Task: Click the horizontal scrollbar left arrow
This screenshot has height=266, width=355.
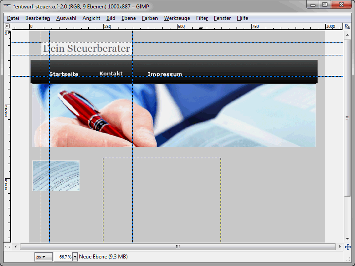Action: (x=16, y=246)
